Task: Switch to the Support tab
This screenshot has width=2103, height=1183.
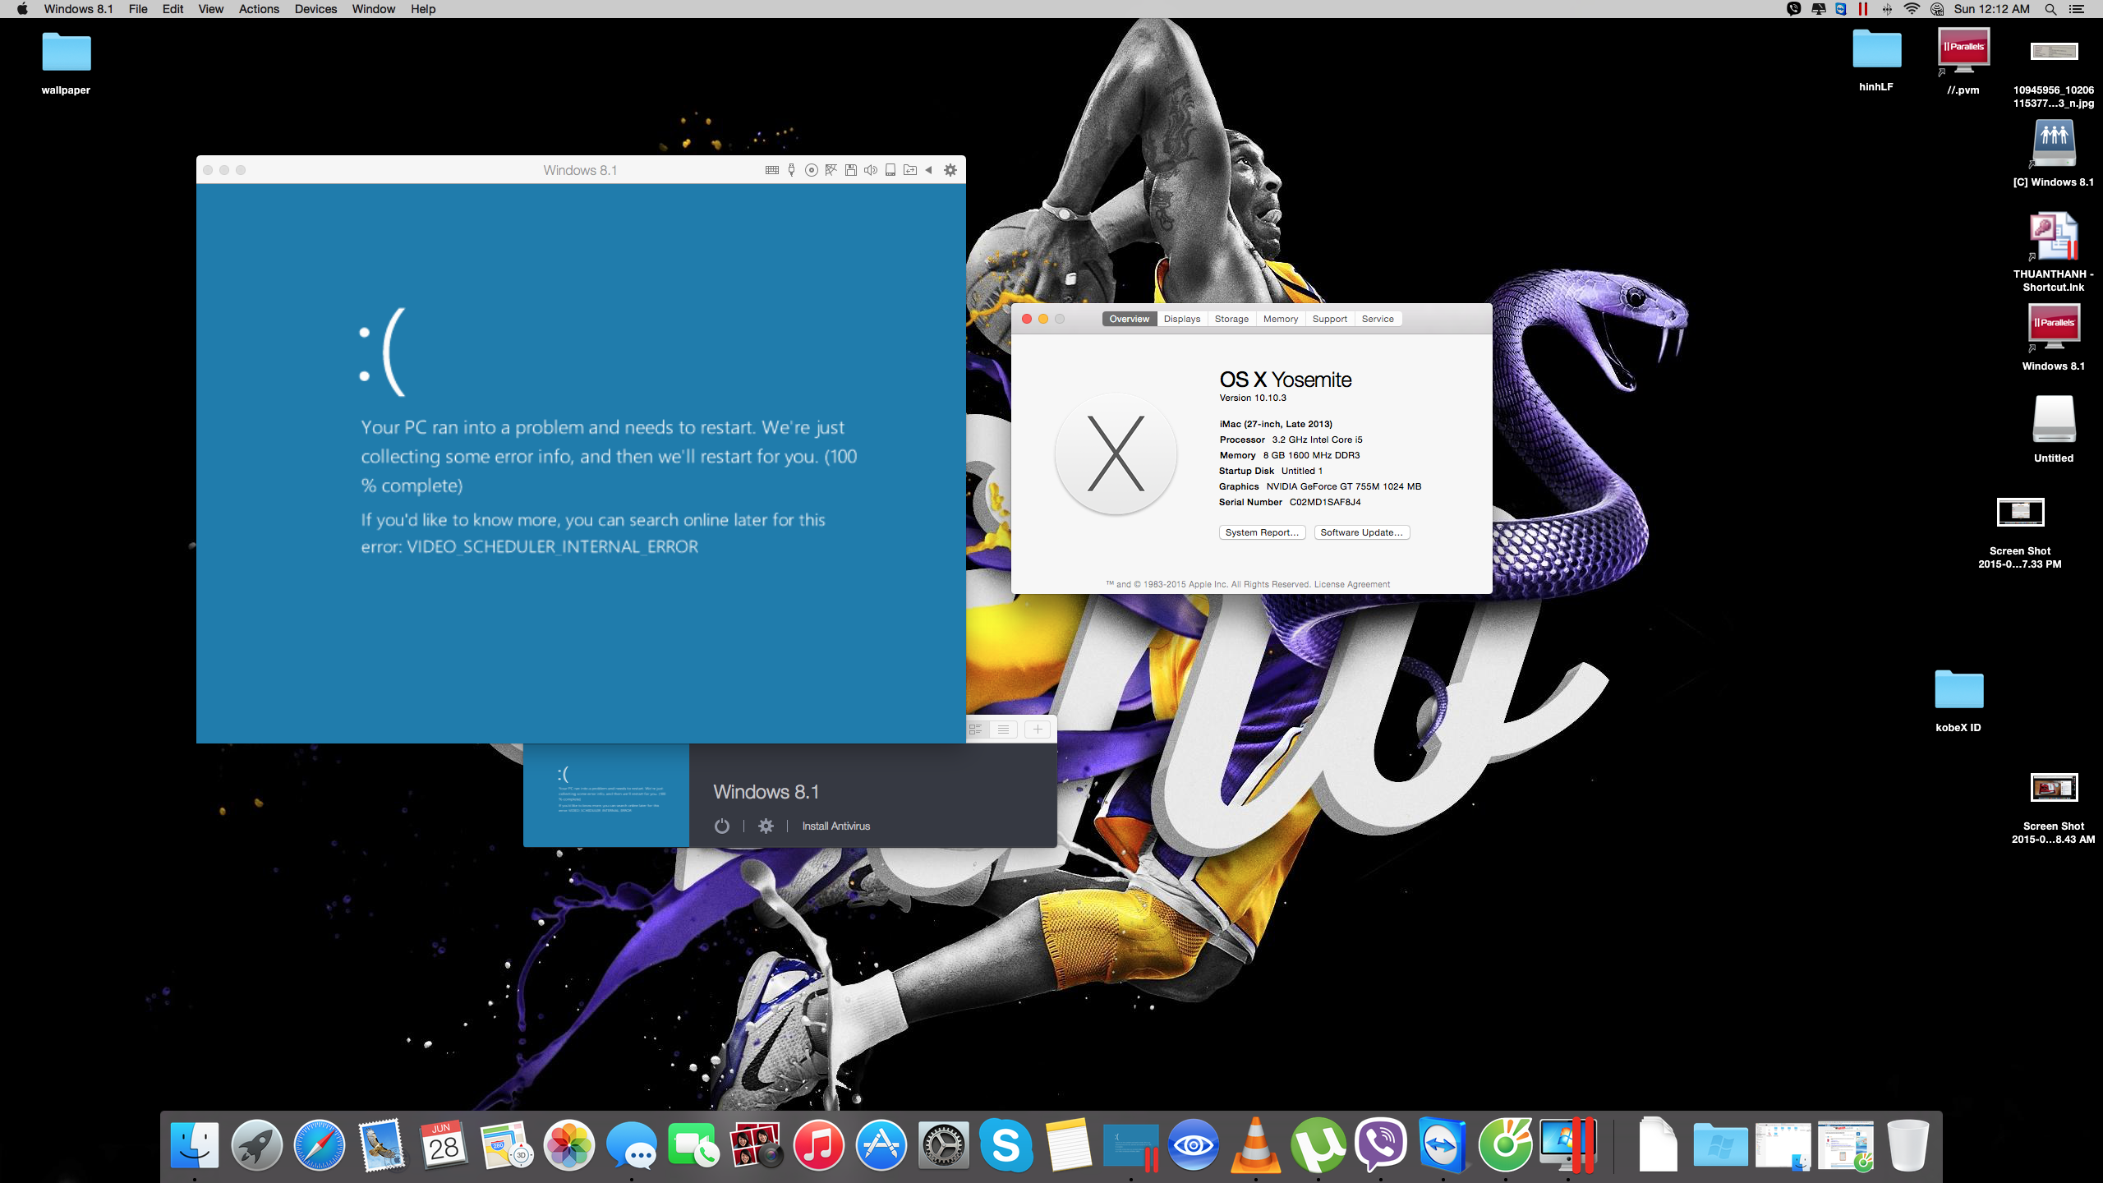Action: tap(1329, 319)
